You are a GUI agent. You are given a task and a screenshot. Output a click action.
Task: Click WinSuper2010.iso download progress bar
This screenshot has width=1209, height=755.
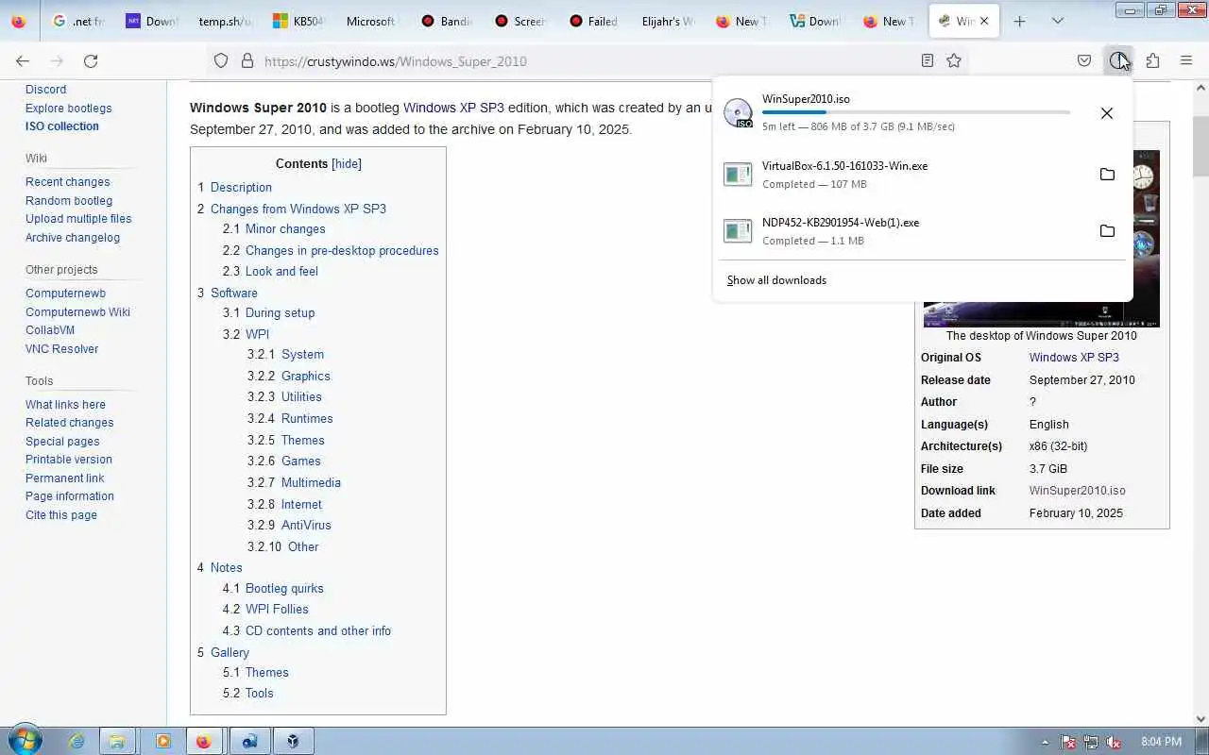(916, 112)
